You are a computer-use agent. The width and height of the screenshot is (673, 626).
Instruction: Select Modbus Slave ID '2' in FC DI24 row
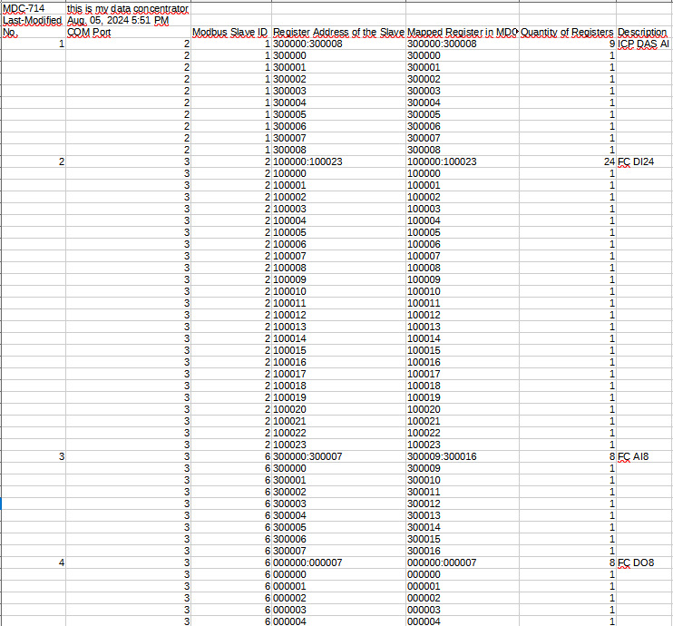tap(231, 161)
